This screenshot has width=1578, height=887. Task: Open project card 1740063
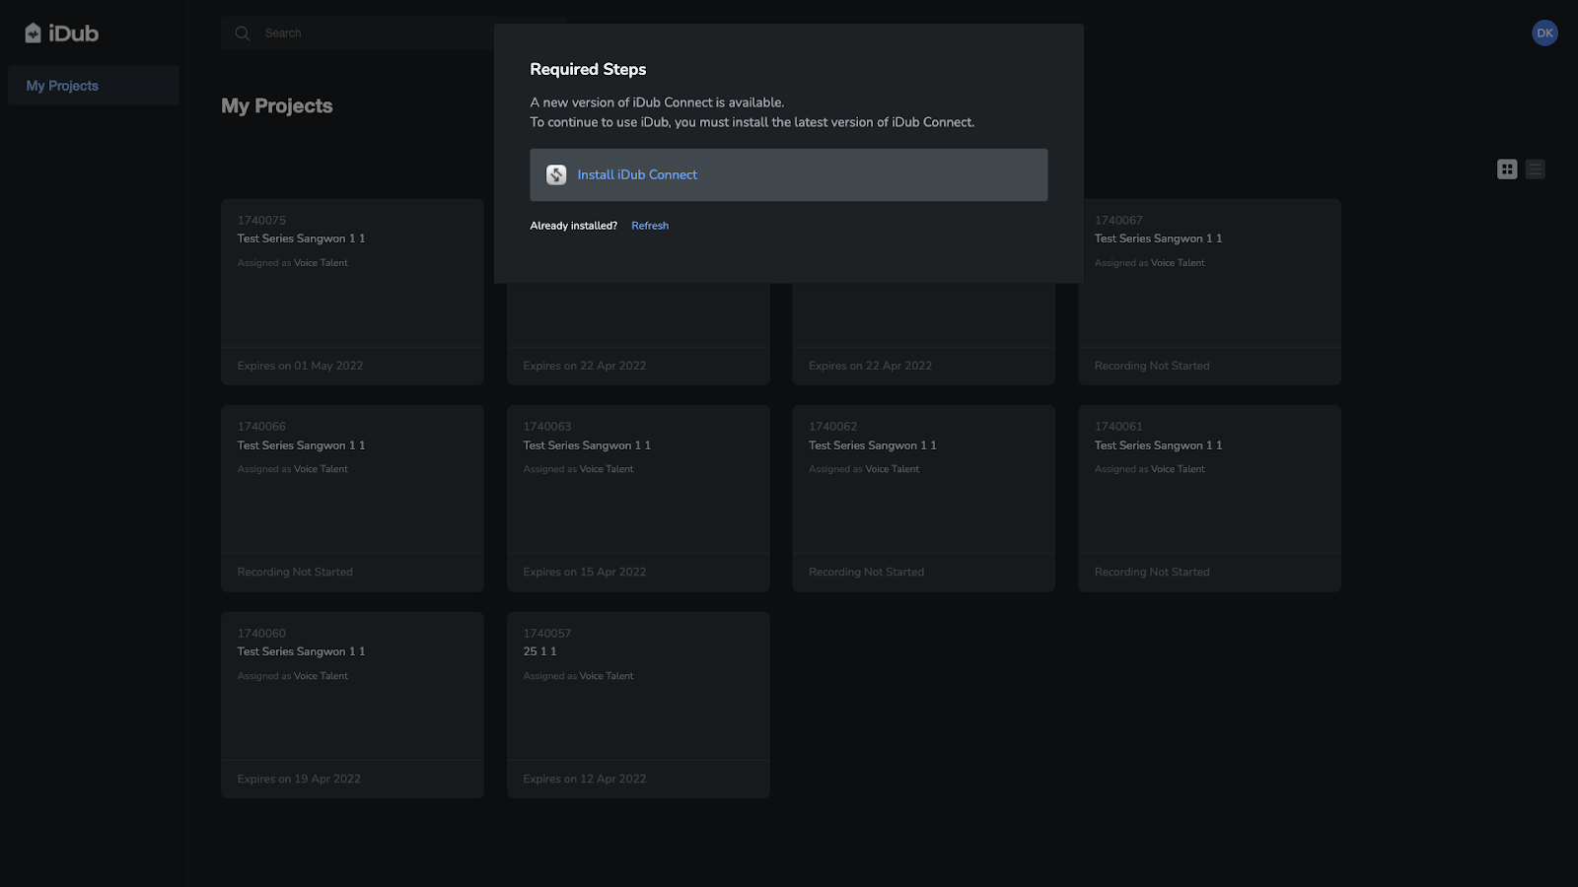coord(638,498)
